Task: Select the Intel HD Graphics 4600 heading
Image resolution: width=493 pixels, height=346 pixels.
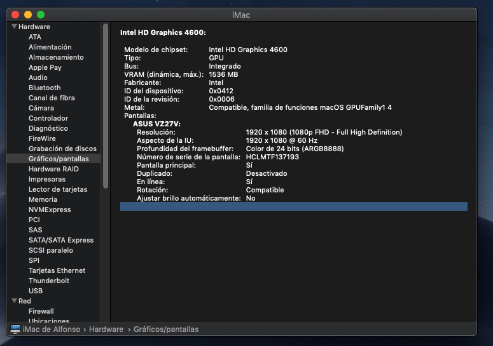Action: 163,32
